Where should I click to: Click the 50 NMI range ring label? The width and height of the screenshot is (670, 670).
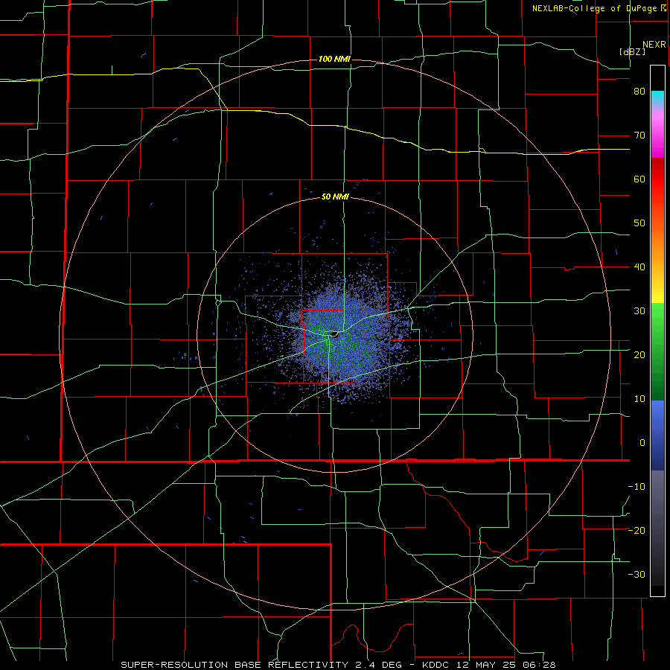tap(336, 197)
